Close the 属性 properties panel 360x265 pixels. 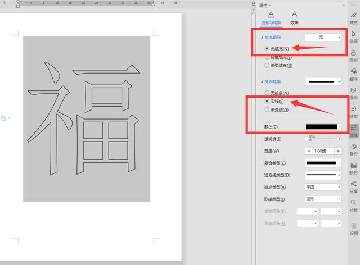[x=344, y=6]
